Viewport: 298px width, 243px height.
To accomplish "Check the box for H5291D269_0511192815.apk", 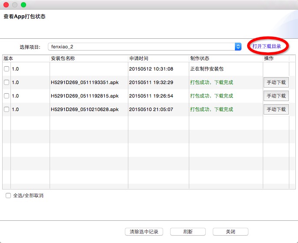I will (x=7, y=96).
